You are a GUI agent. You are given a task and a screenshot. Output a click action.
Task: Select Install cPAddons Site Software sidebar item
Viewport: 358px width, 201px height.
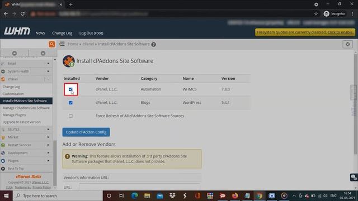26,100
